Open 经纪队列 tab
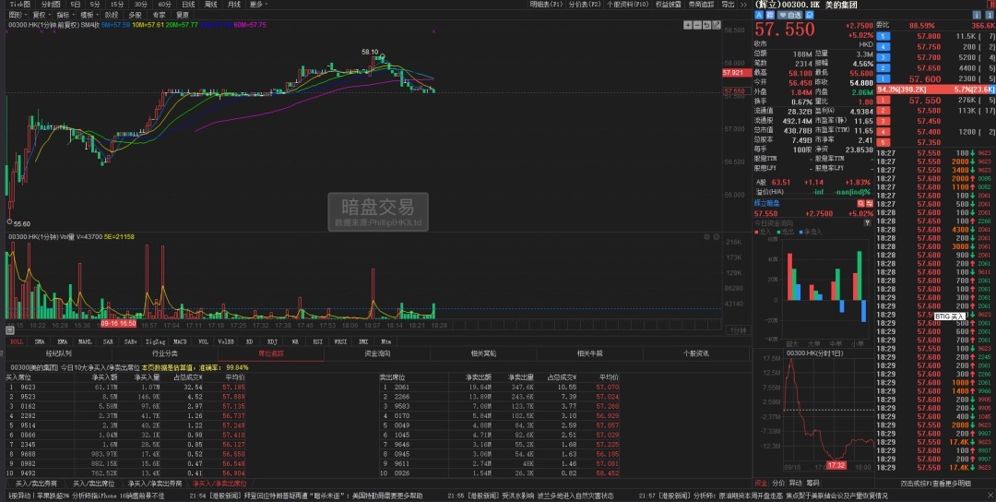The width and height of the screenshot is (996, 502). [58, 353]
